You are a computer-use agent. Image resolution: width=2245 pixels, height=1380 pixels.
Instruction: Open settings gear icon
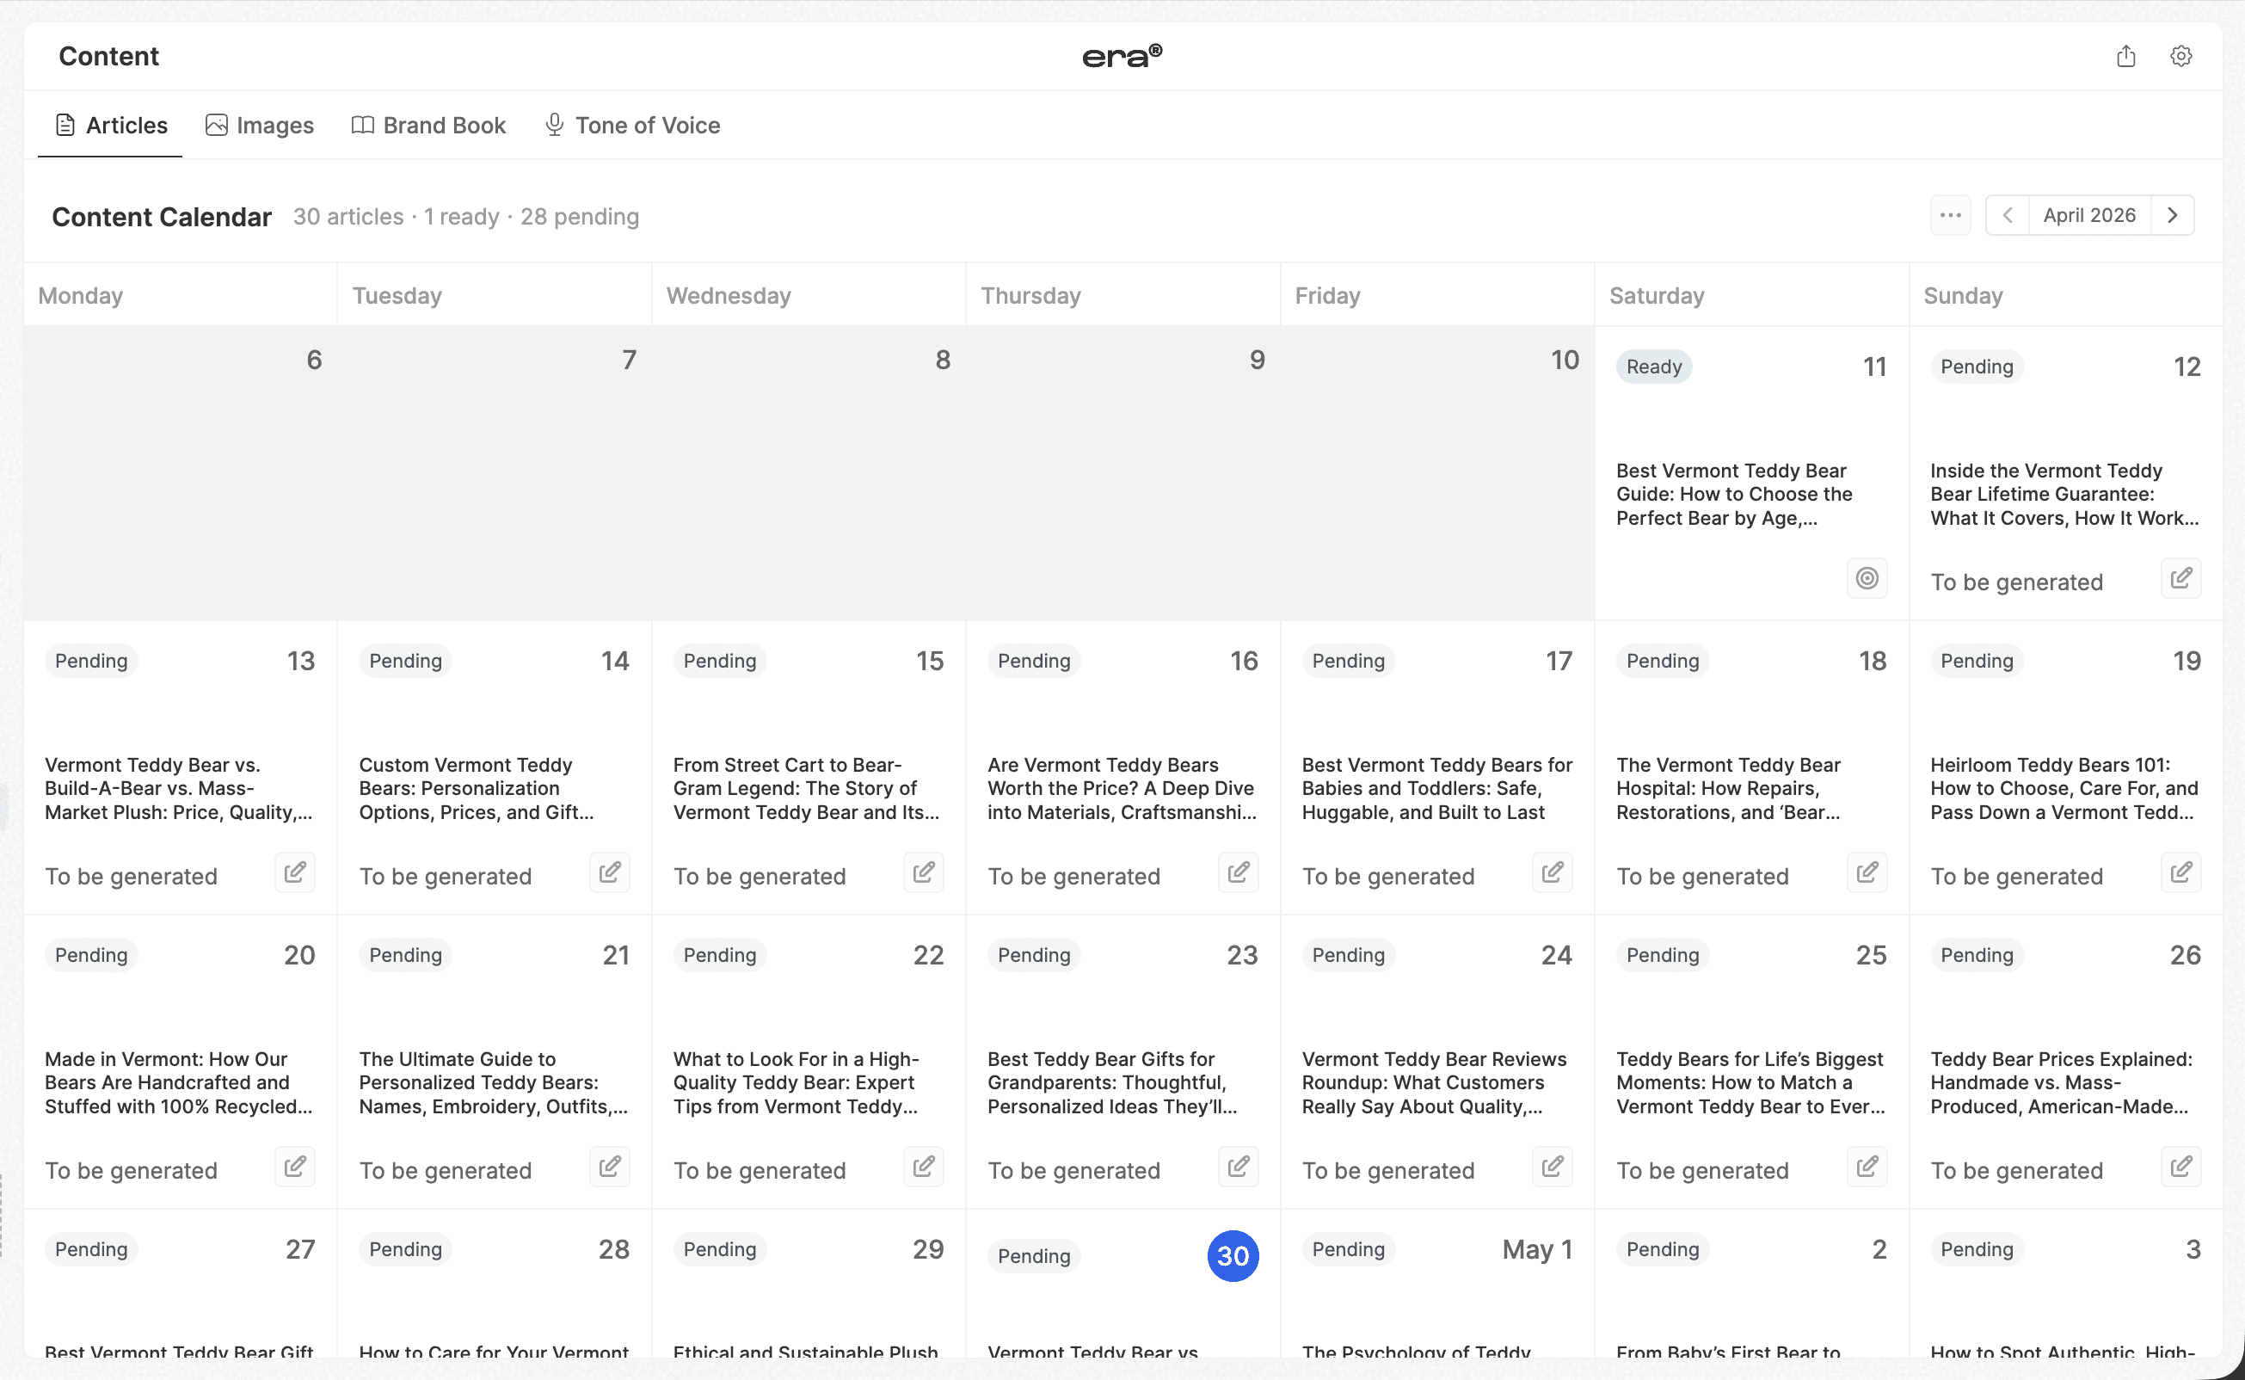click(x=2180, y=57)
